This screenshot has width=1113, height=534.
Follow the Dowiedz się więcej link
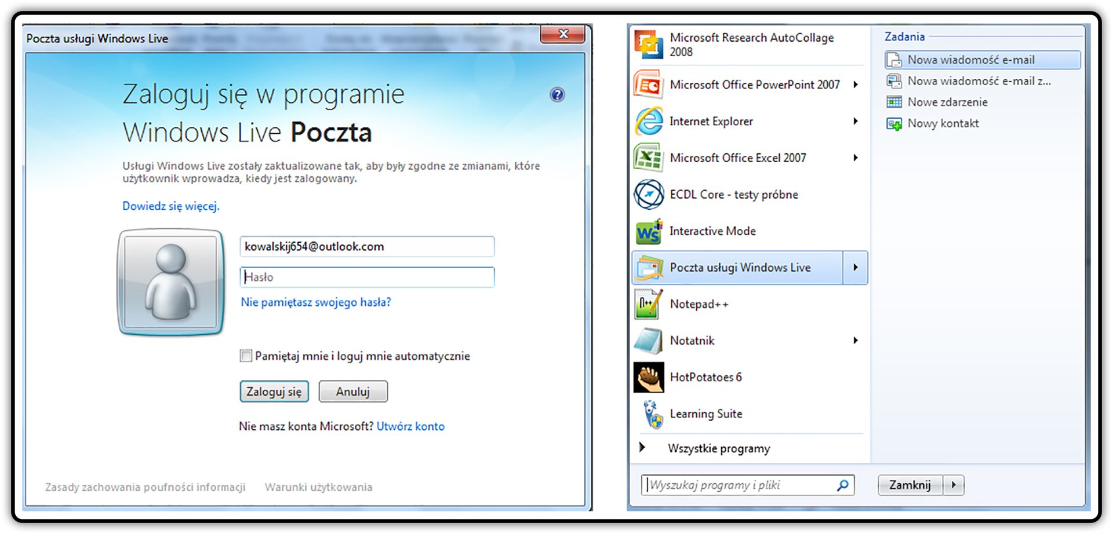pyautogui.click(x=171, y=206)
